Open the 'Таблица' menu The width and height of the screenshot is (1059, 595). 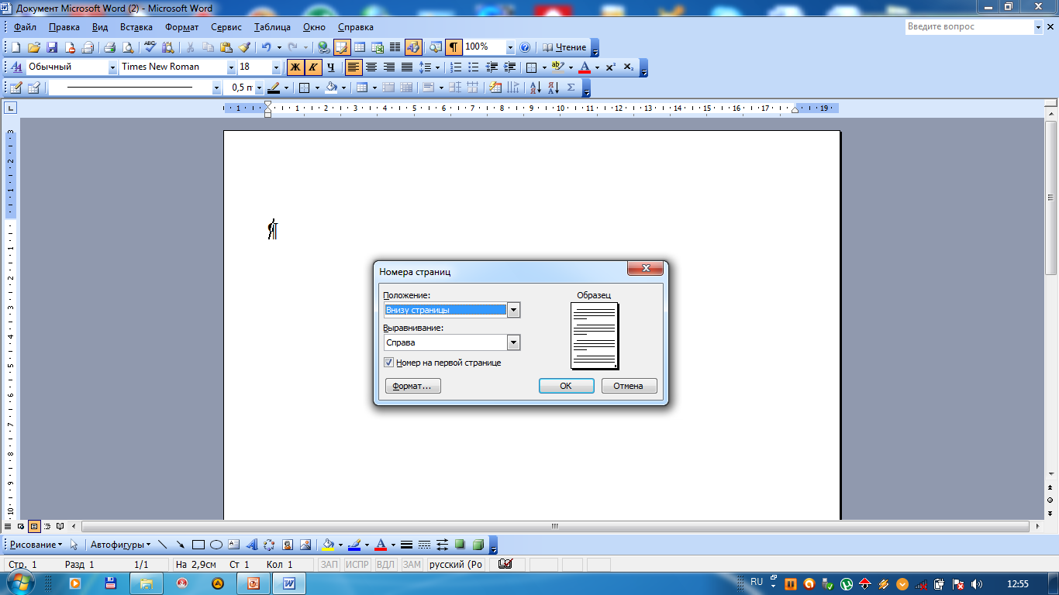point(272,27)
